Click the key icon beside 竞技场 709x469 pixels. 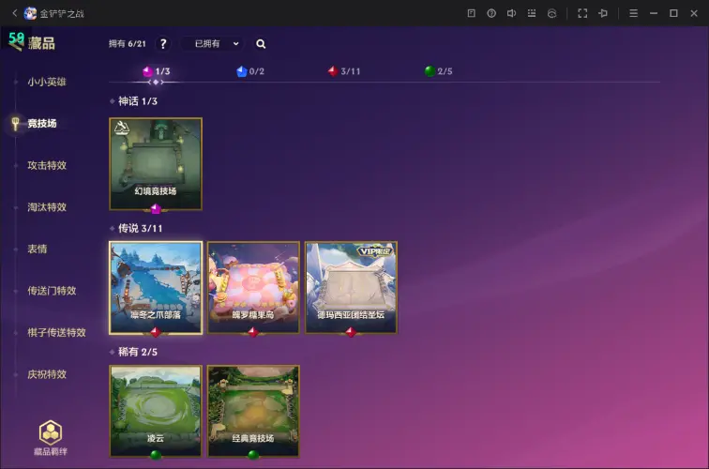[x=15, y=124]
